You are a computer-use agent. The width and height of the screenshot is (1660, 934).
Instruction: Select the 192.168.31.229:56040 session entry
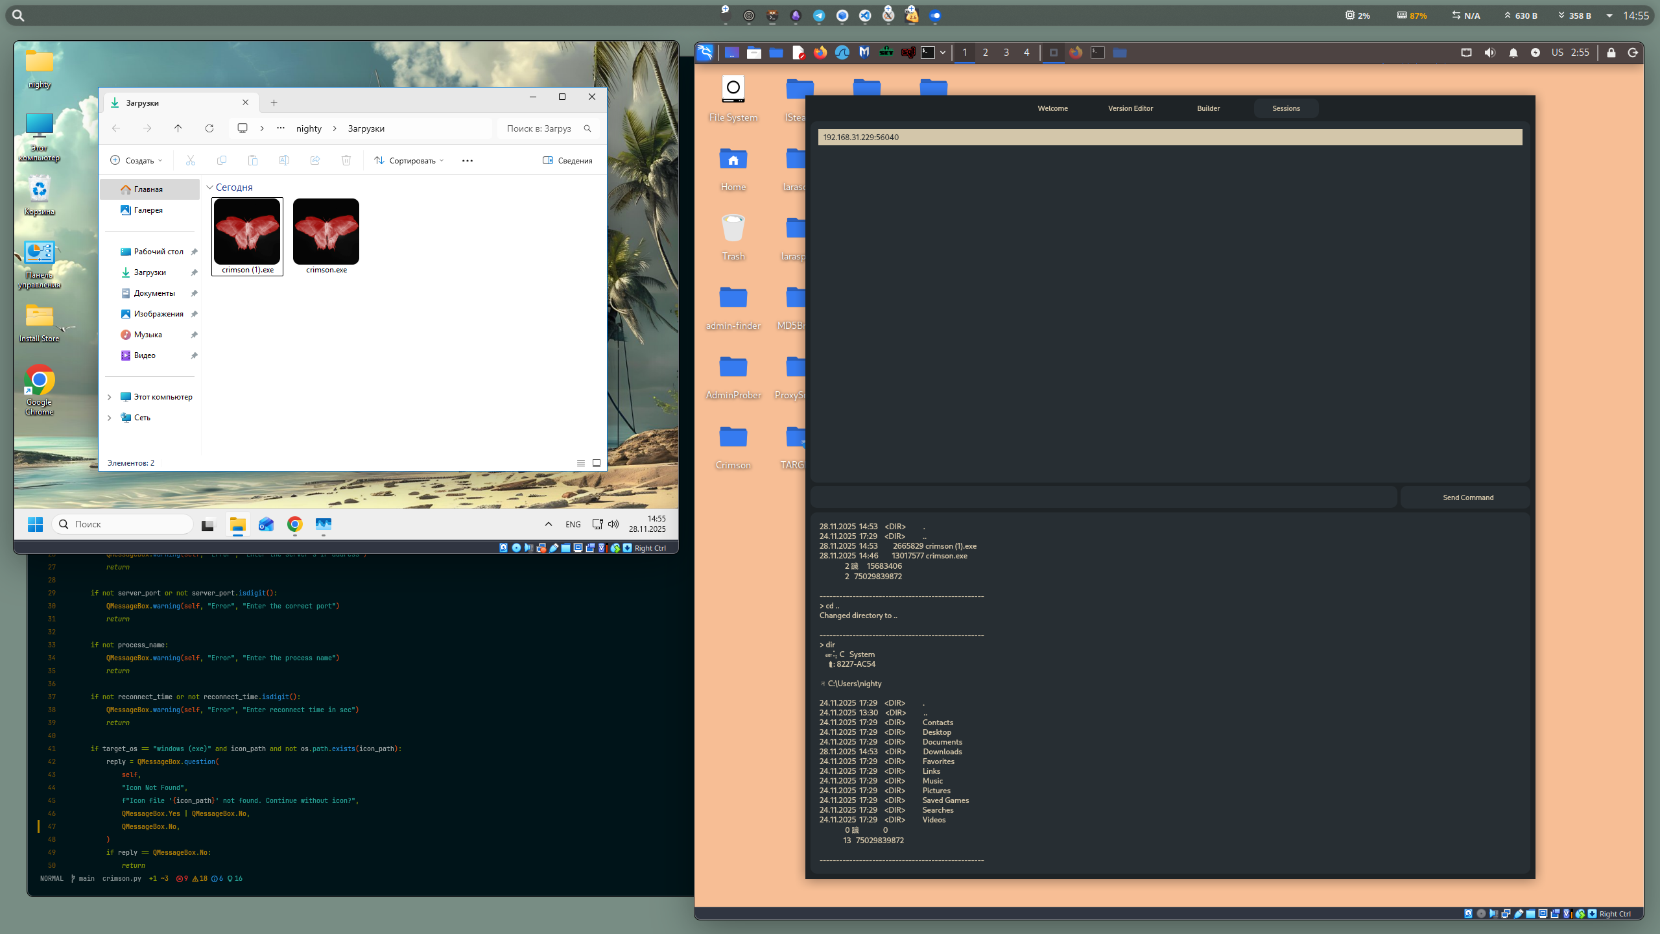(x=1170, y=137)
